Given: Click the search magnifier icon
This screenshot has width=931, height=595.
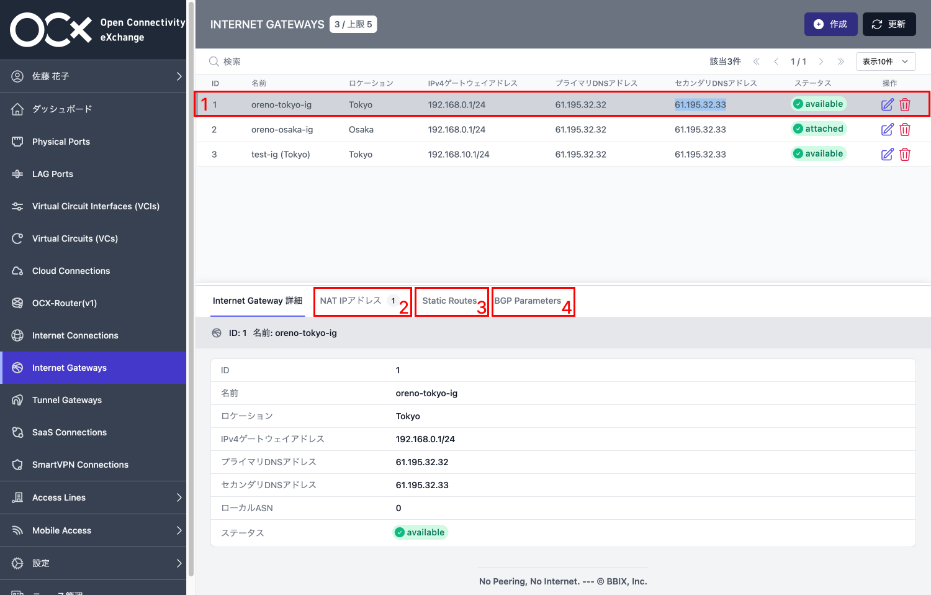Looking at the screenshot, I should click(214, 61).
